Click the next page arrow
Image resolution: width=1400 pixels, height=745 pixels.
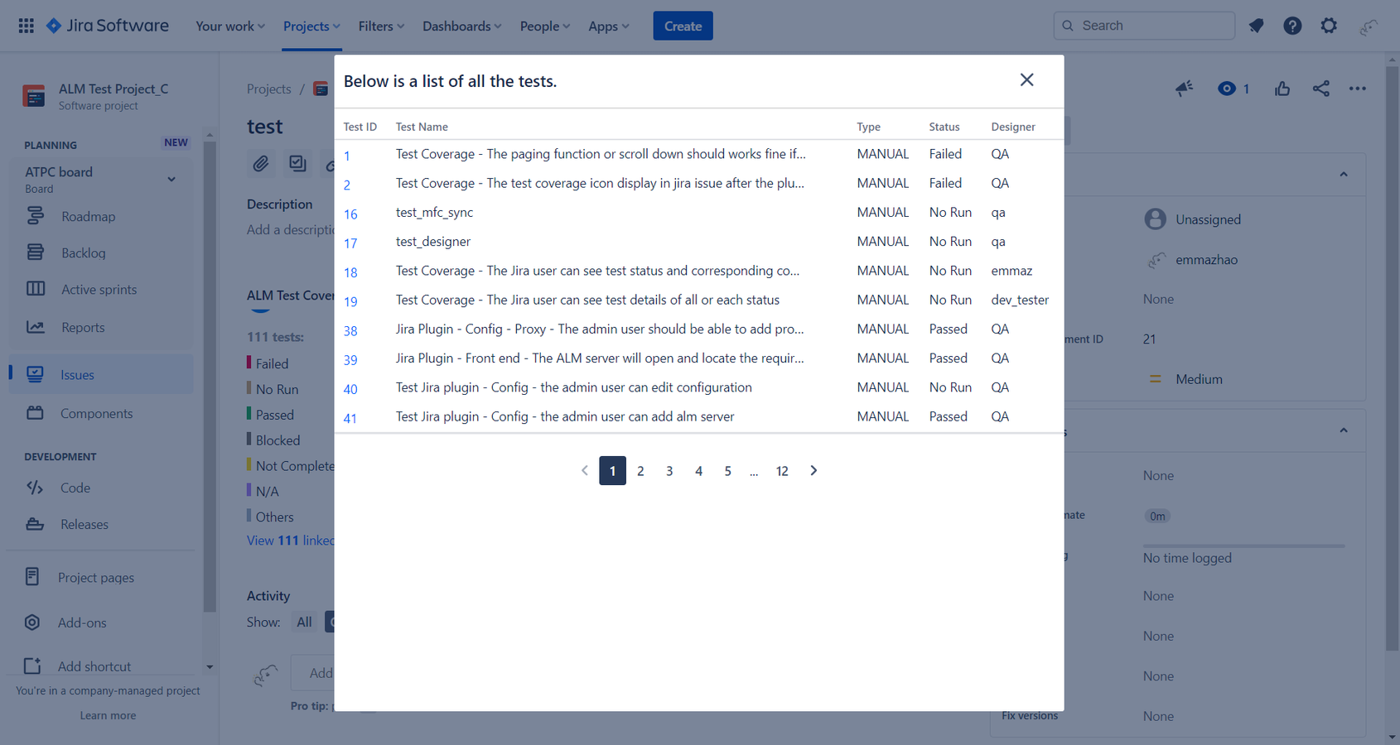(813, 470)
